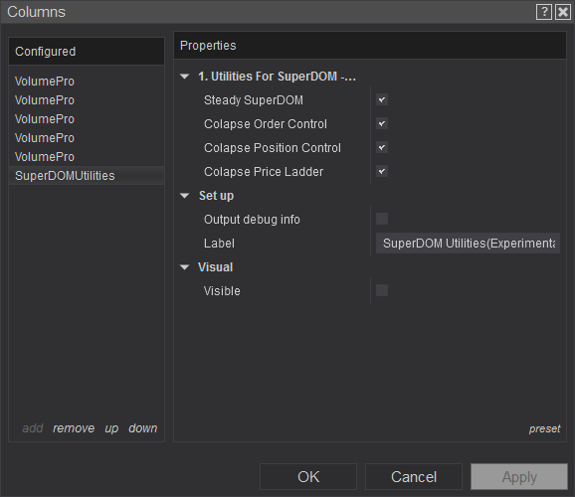Toggle the Colapse Order Control checkbox
This screenshot has height=497, width=575.
[382, 123]
